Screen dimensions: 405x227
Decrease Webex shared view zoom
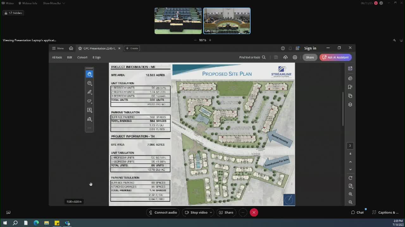tap(195, 40)
